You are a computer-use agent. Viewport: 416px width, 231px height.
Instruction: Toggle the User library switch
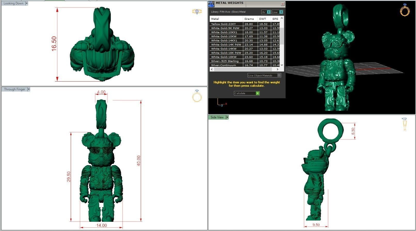tap(277, 12)
